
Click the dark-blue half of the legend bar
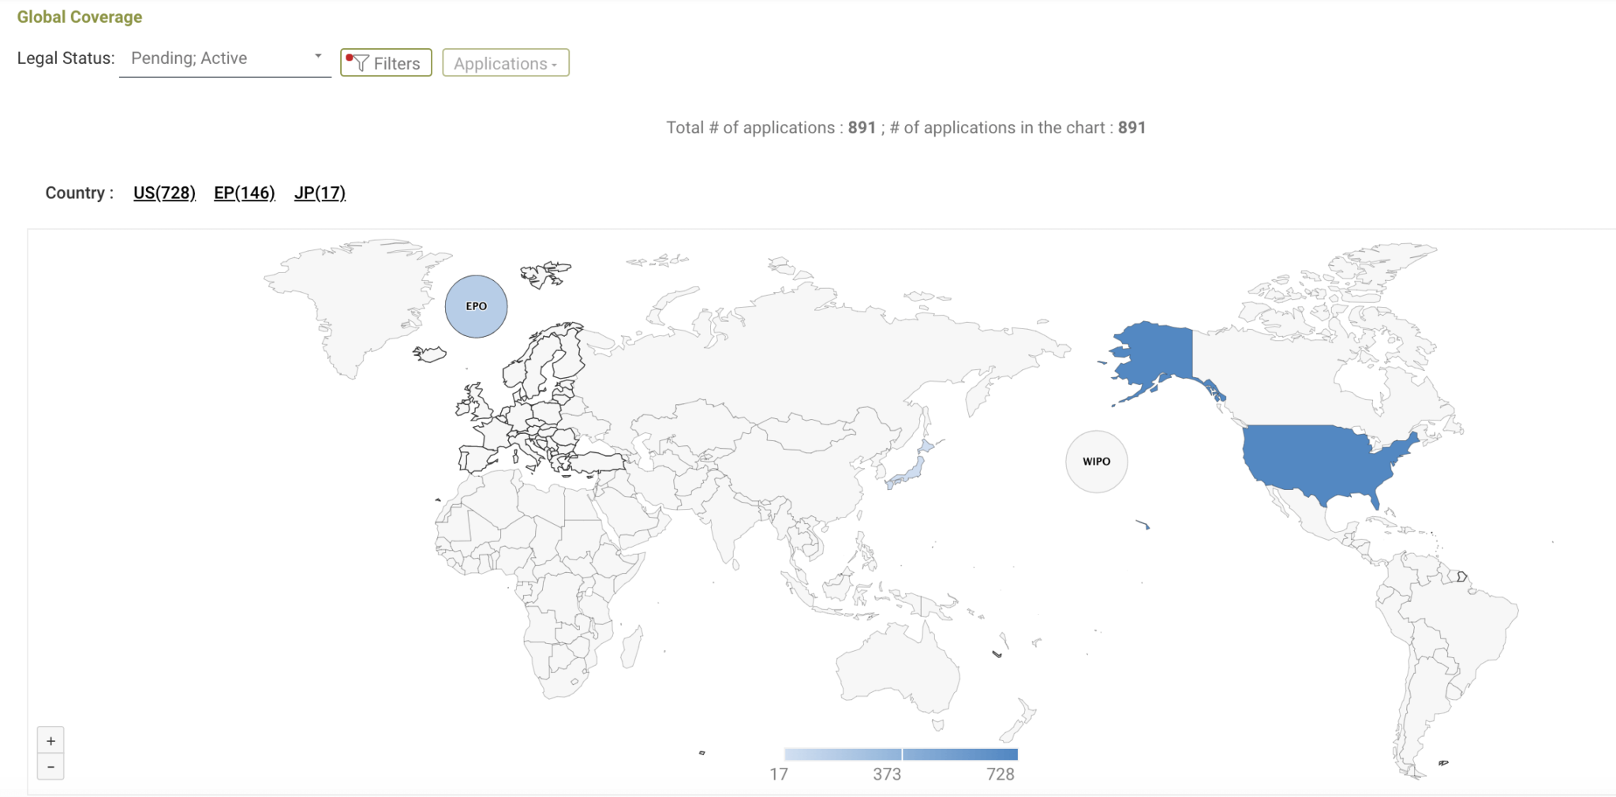(x=960, y=754)
